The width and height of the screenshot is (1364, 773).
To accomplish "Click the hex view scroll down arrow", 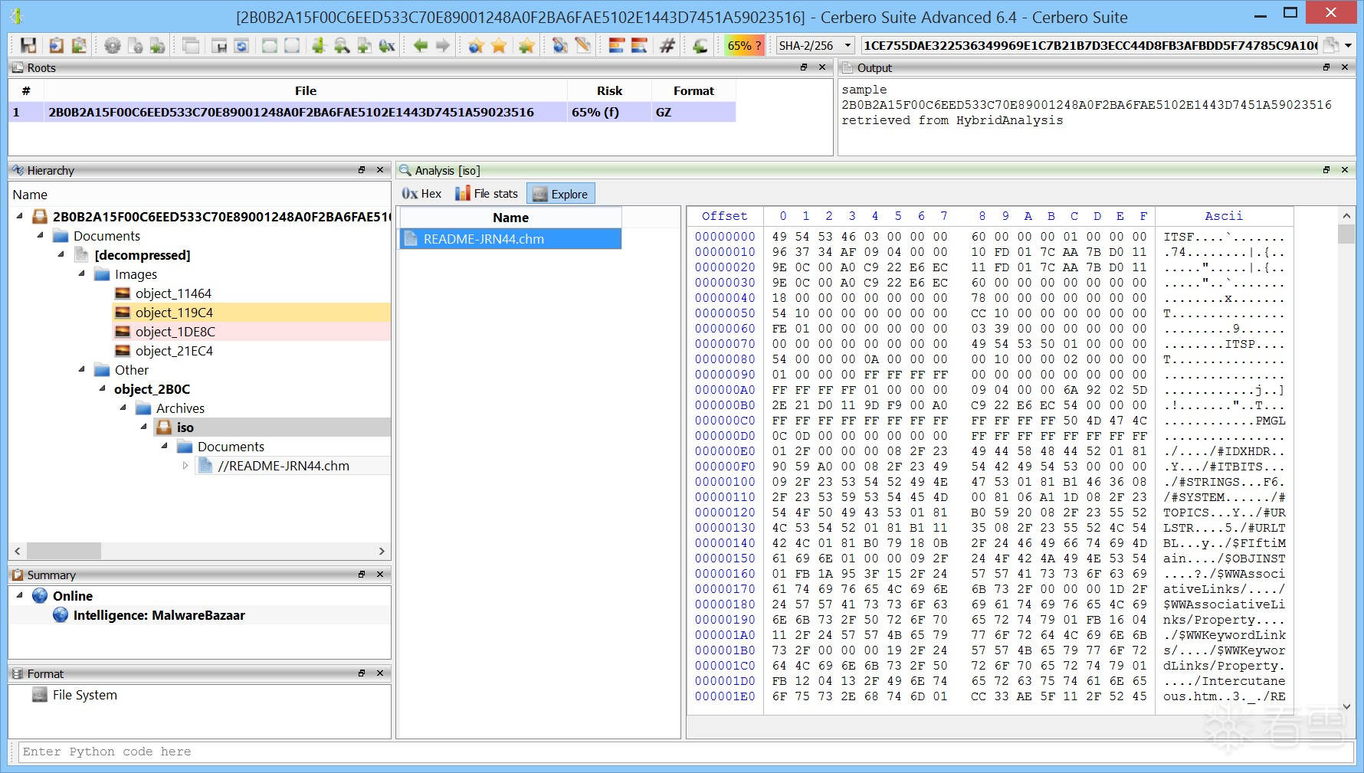I will (1346, 706).
